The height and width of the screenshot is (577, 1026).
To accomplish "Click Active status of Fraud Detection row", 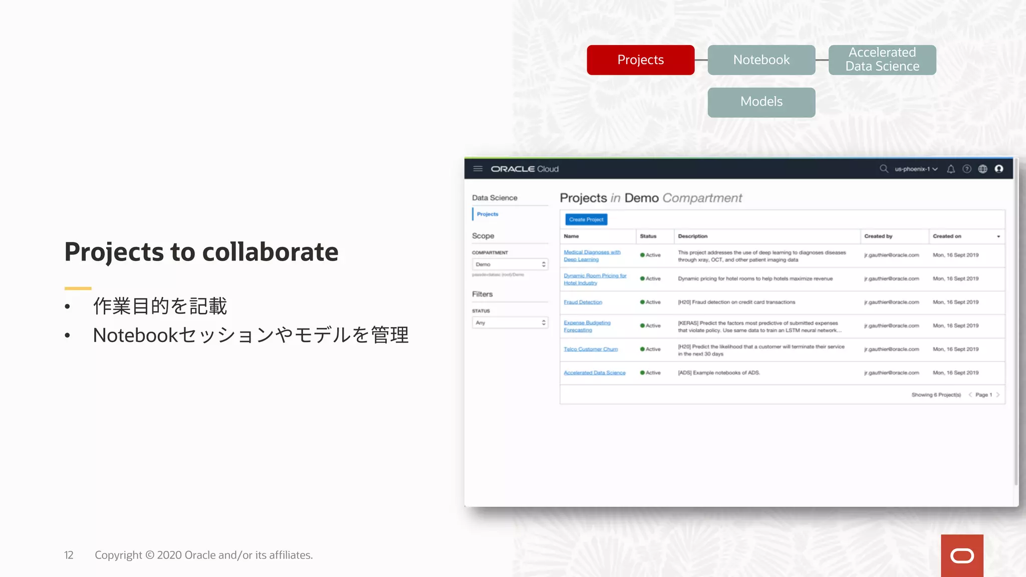I will click(650, 302).
